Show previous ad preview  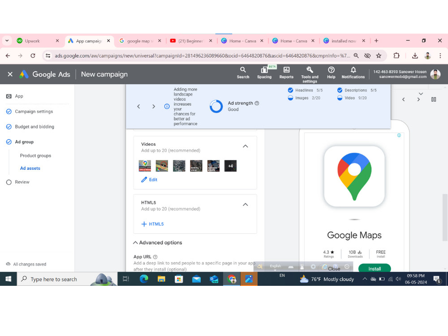pos(404,99)
